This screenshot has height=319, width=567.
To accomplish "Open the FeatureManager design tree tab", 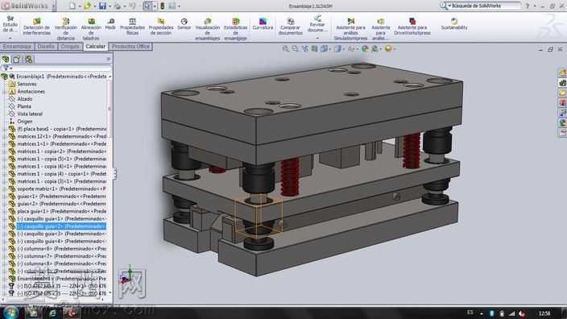I will [x=6, y=59].
